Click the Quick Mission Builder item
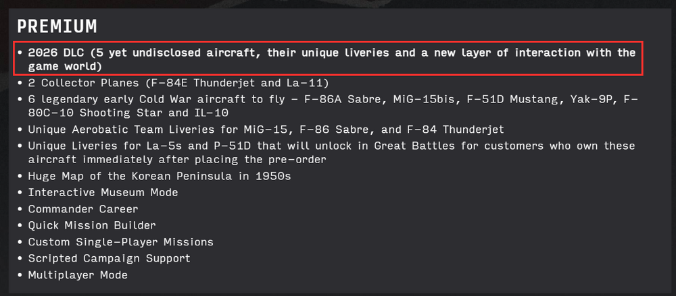The width and height of the screenshot is (676, 296). pos(92,225)
